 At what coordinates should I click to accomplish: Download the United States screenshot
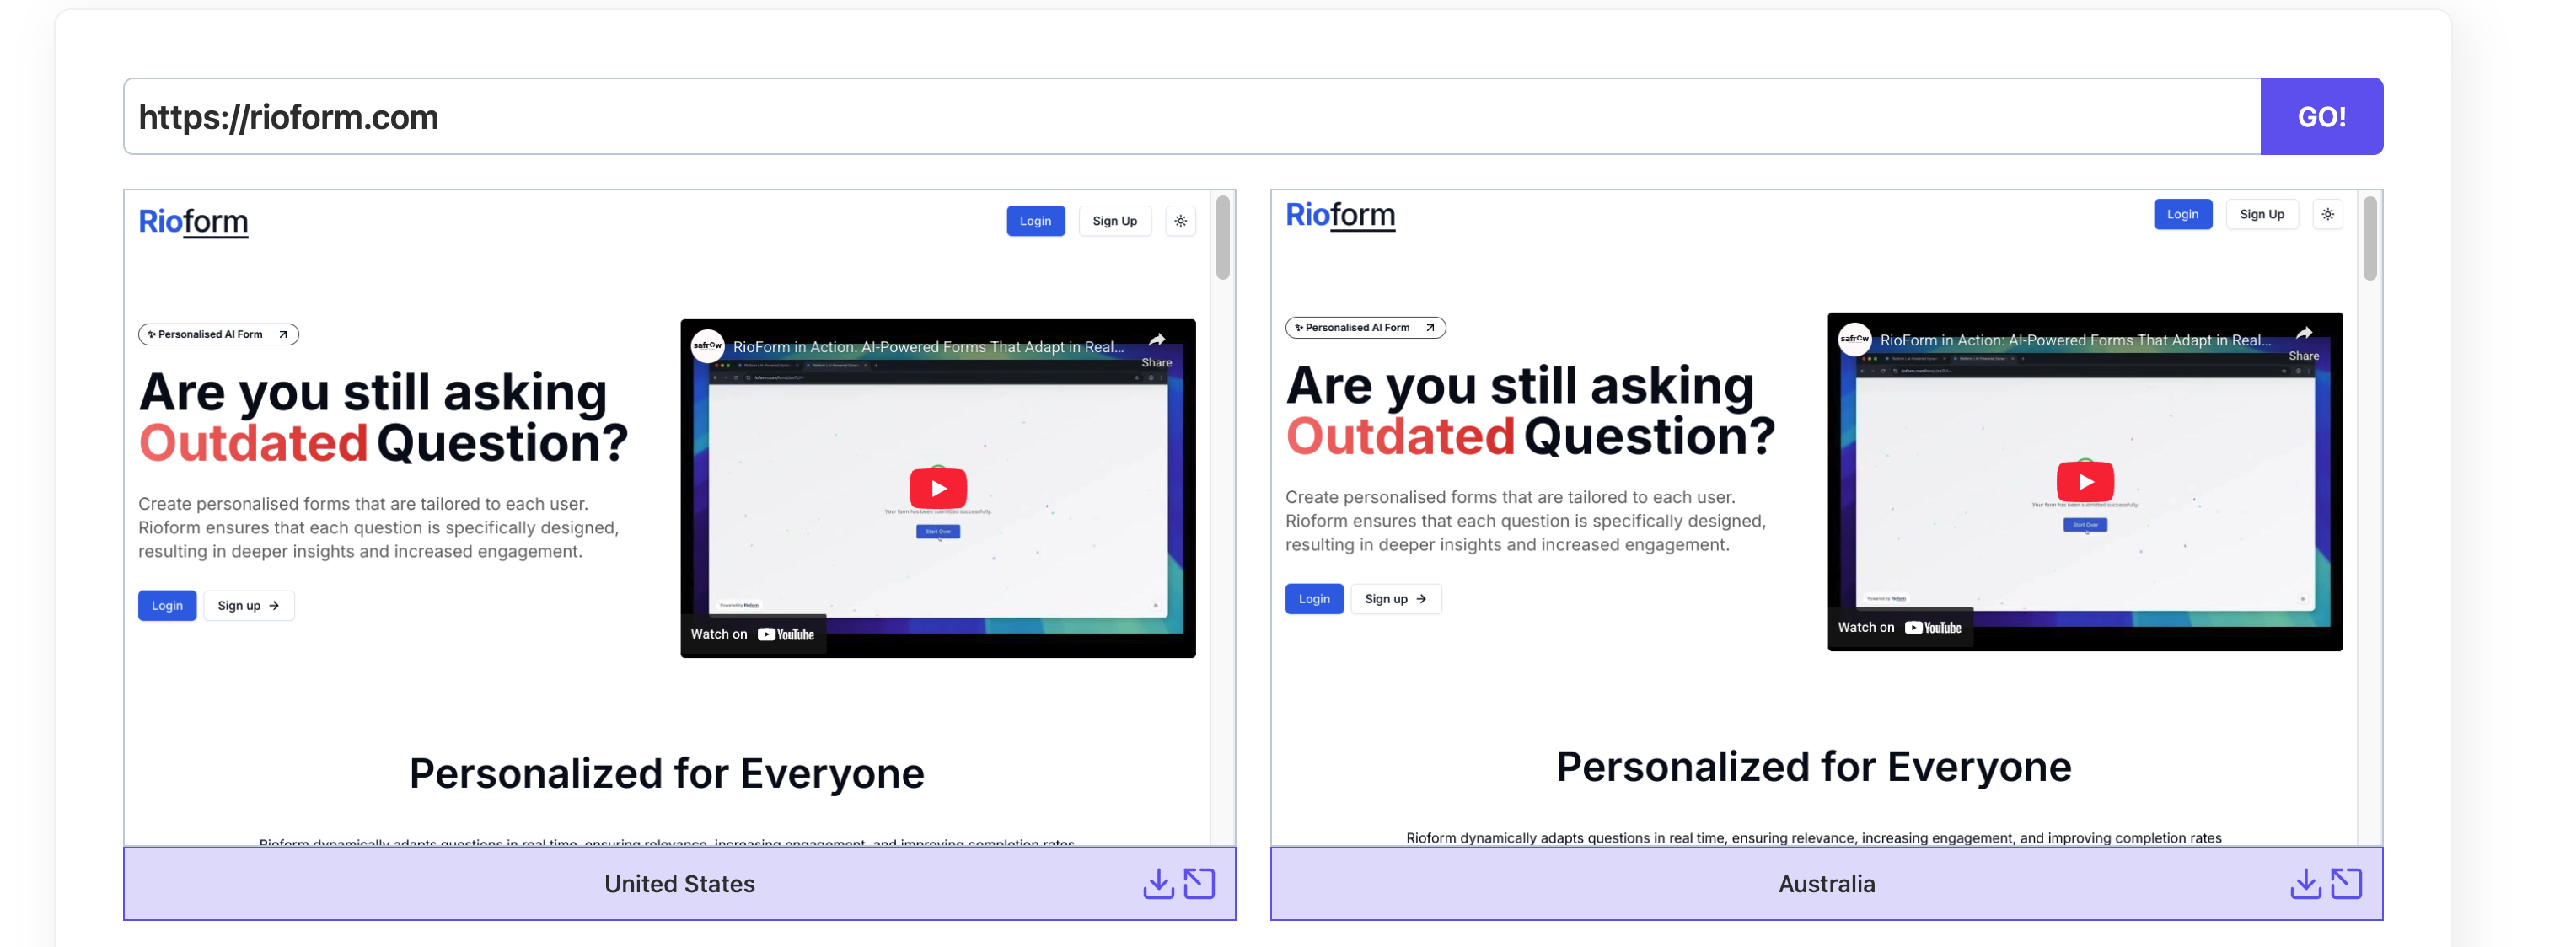(1158, 883)
